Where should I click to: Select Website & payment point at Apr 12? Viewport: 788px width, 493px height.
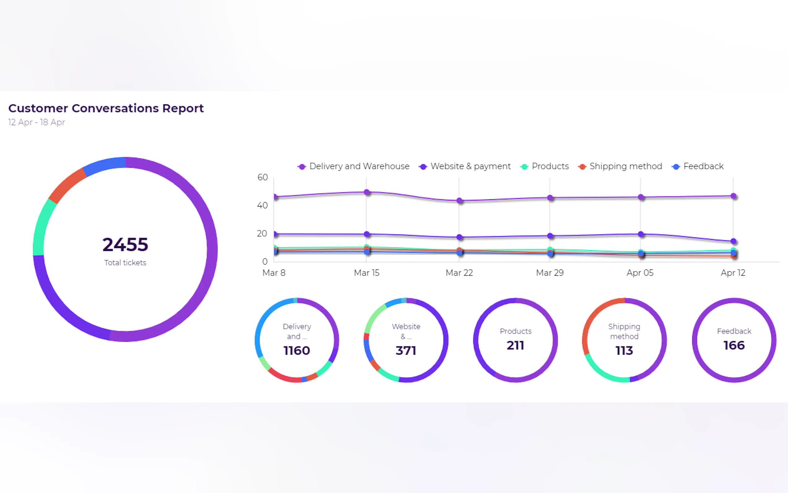733,241
